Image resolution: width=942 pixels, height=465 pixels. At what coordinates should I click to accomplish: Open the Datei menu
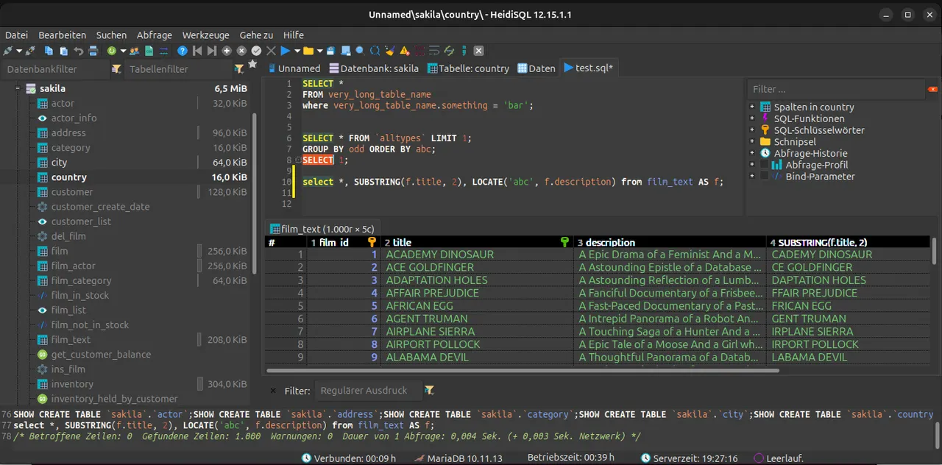(16, 35)
